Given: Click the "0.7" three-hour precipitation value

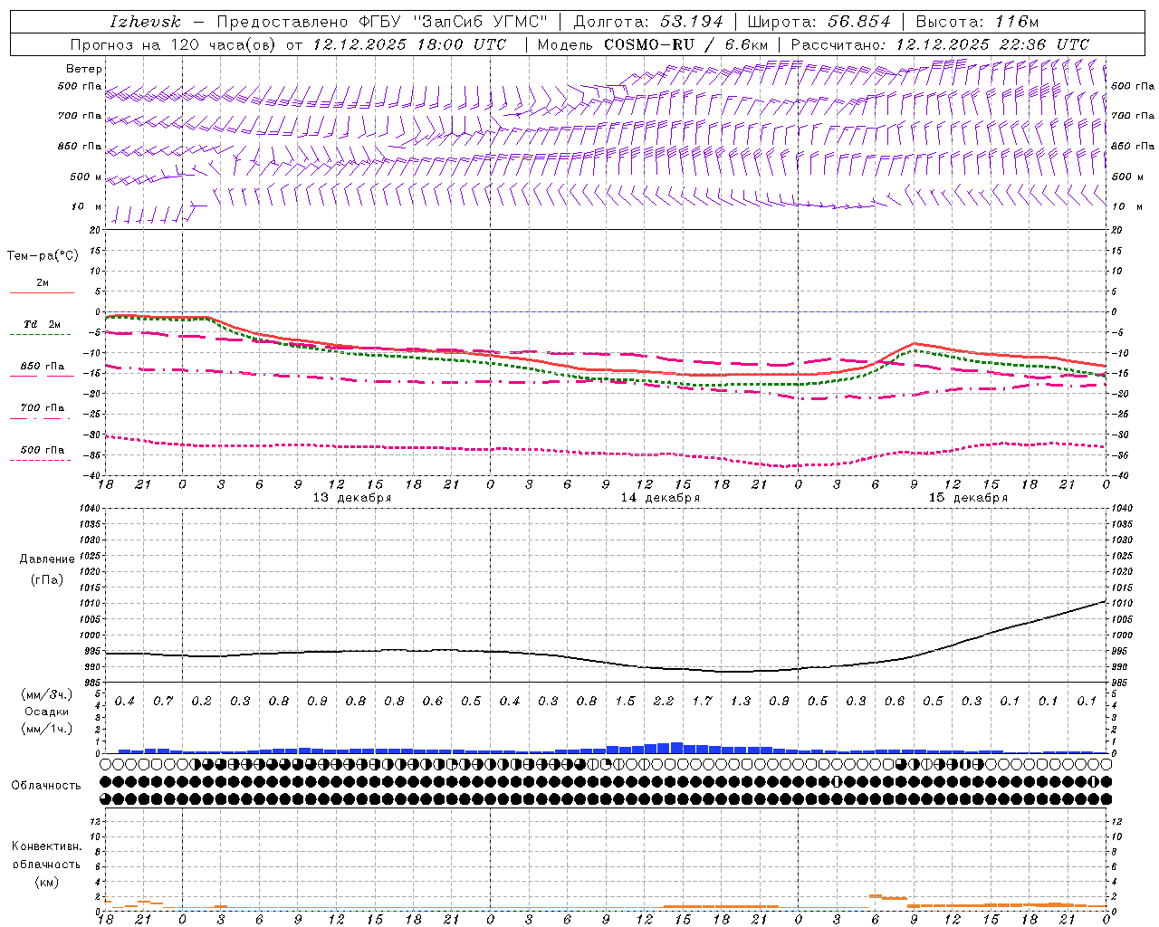Looking at the screenshot, I should tap(163, 701).
